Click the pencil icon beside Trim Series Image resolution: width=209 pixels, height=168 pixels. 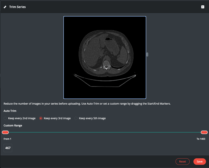(x=5, y=7)
